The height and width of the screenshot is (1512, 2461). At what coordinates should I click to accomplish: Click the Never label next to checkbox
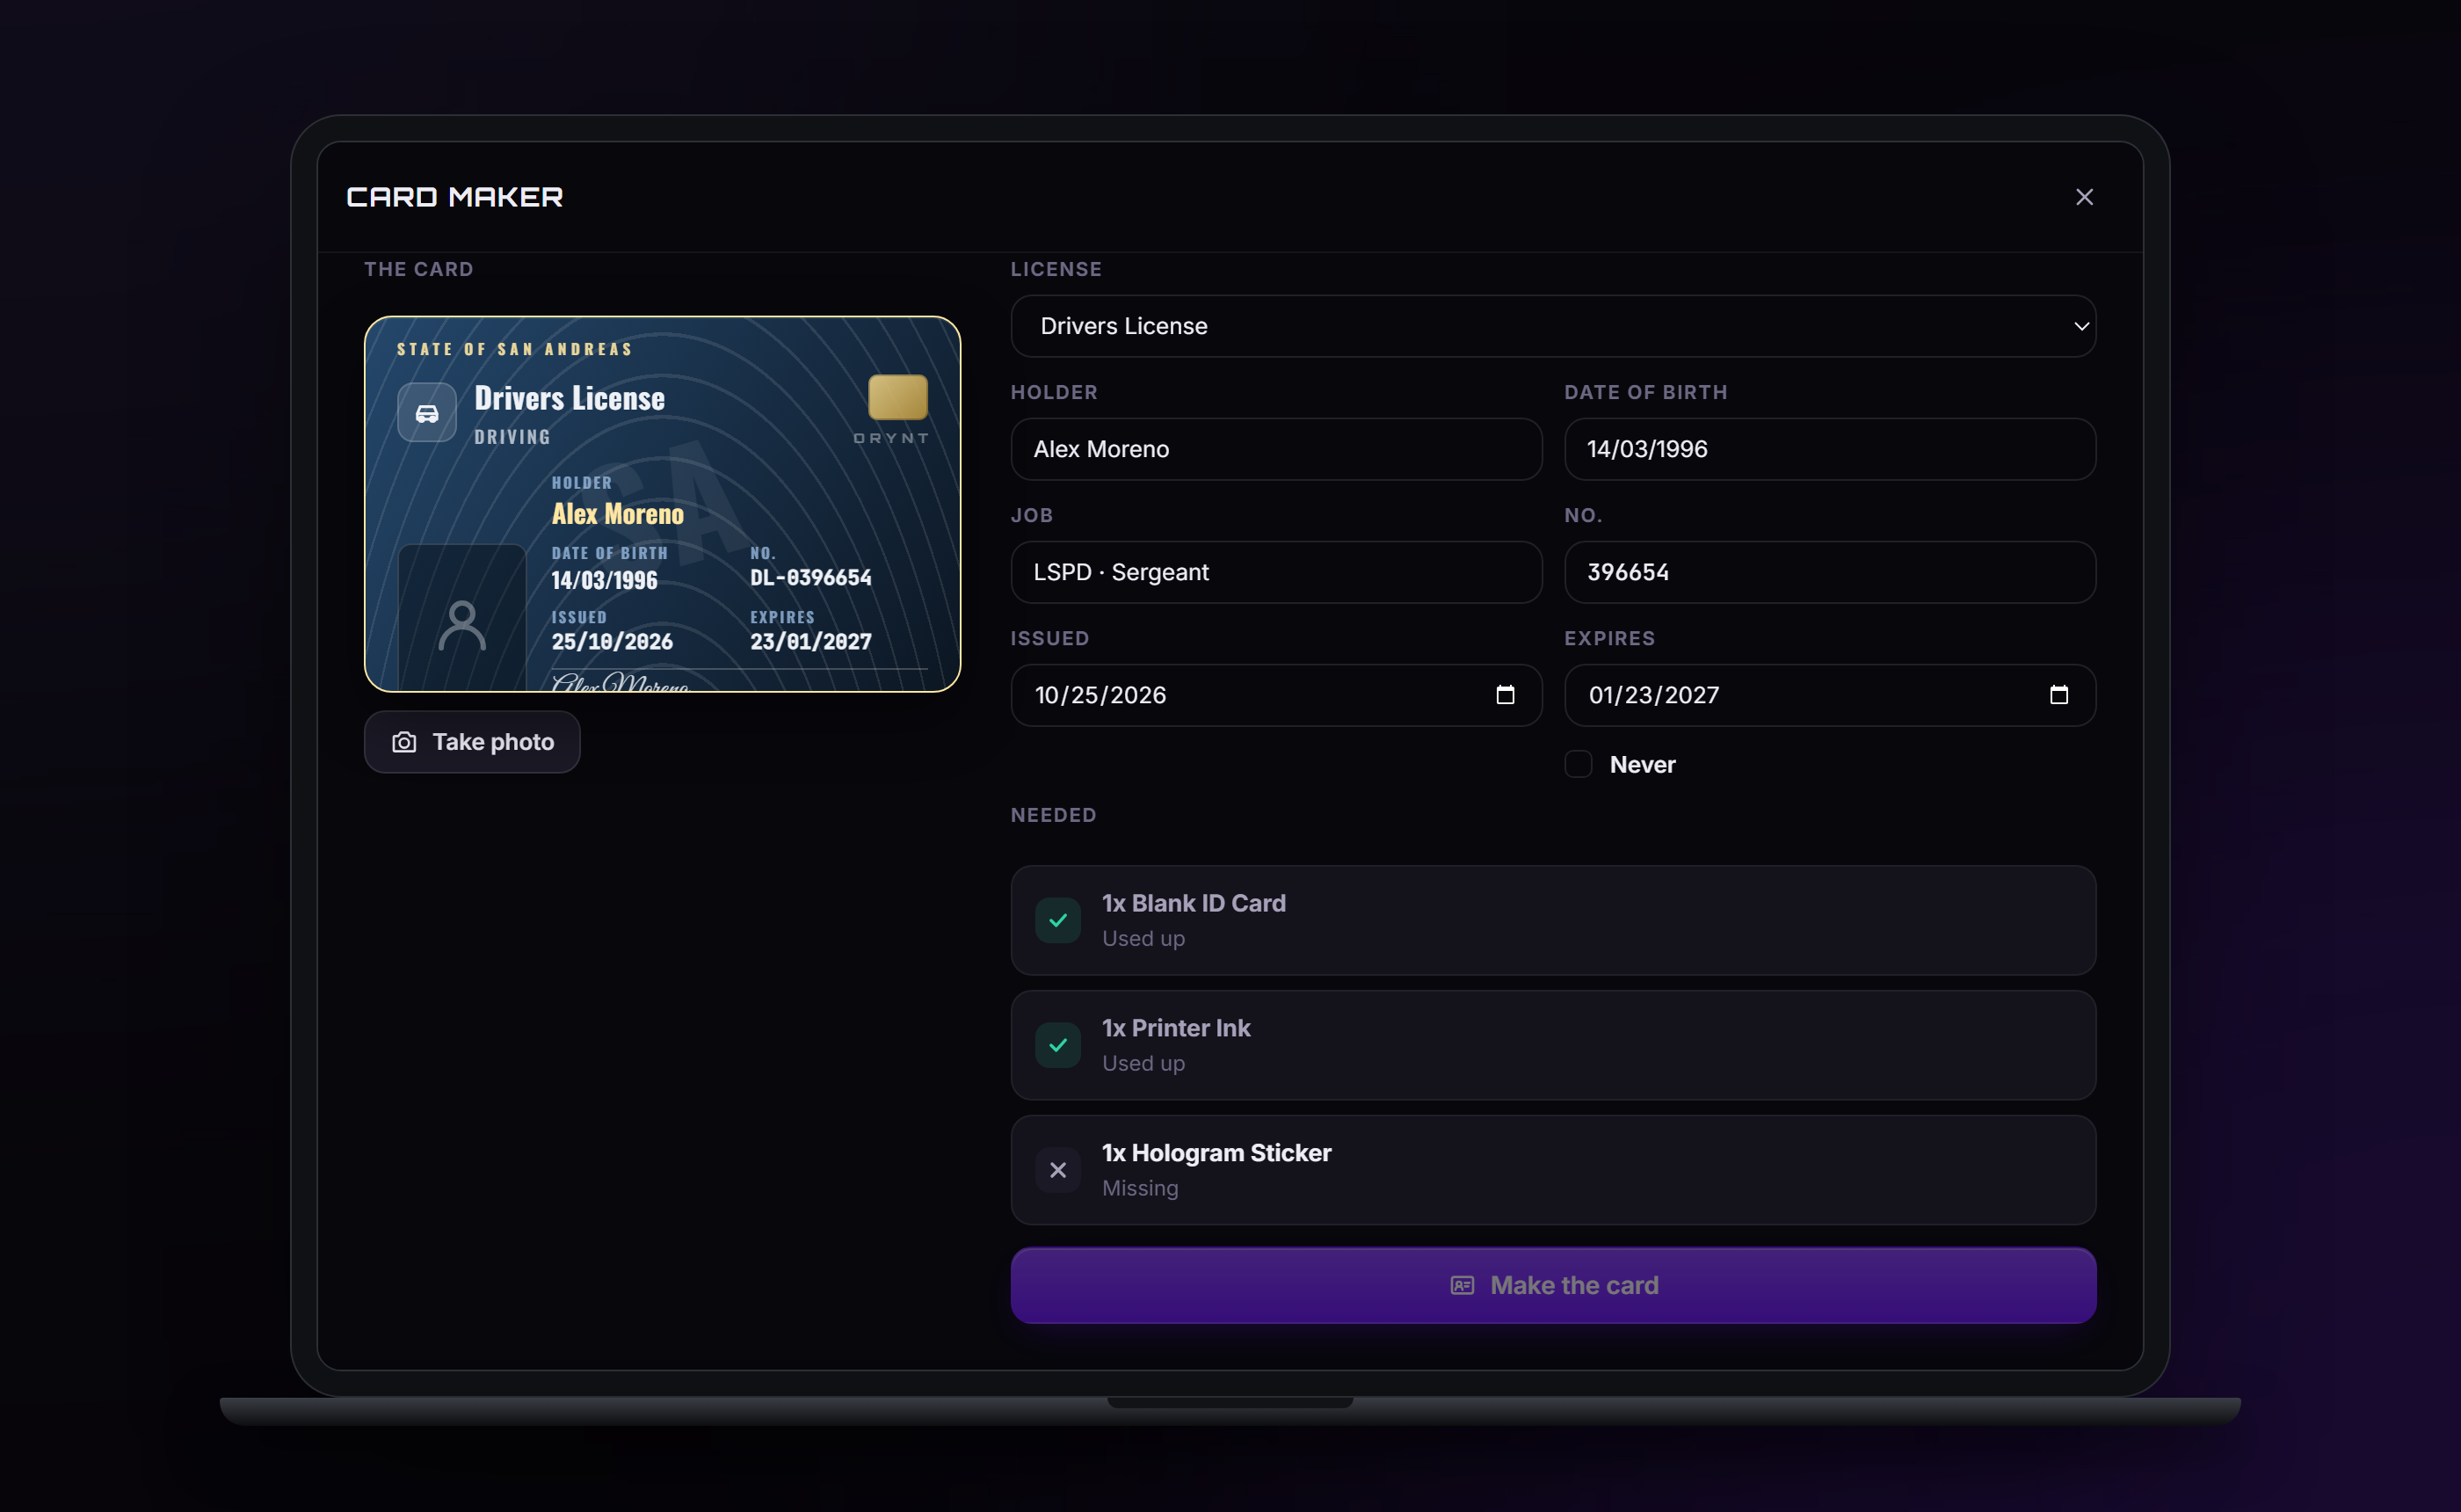click(1643, 764)
